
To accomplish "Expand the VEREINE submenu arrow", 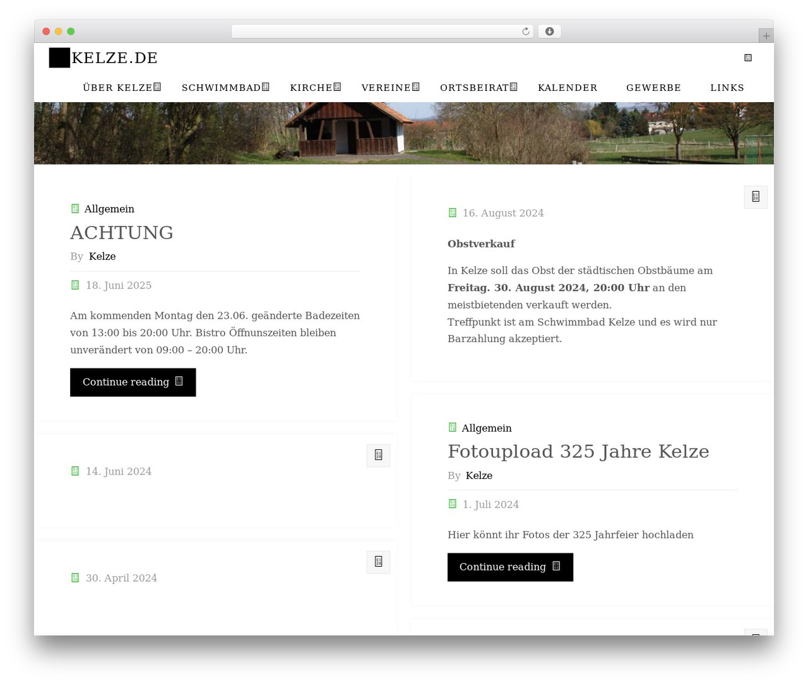I will tap(416, 87).
